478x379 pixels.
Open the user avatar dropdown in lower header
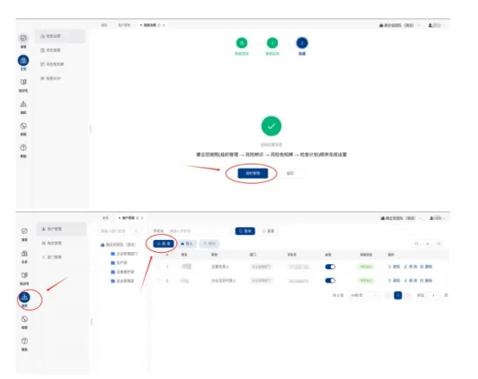[437, 218]
